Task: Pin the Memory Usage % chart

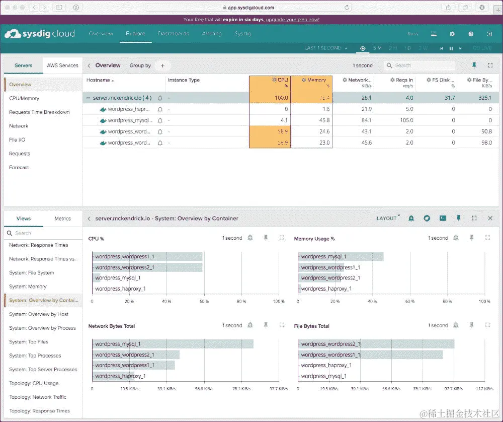Action: 472,238
